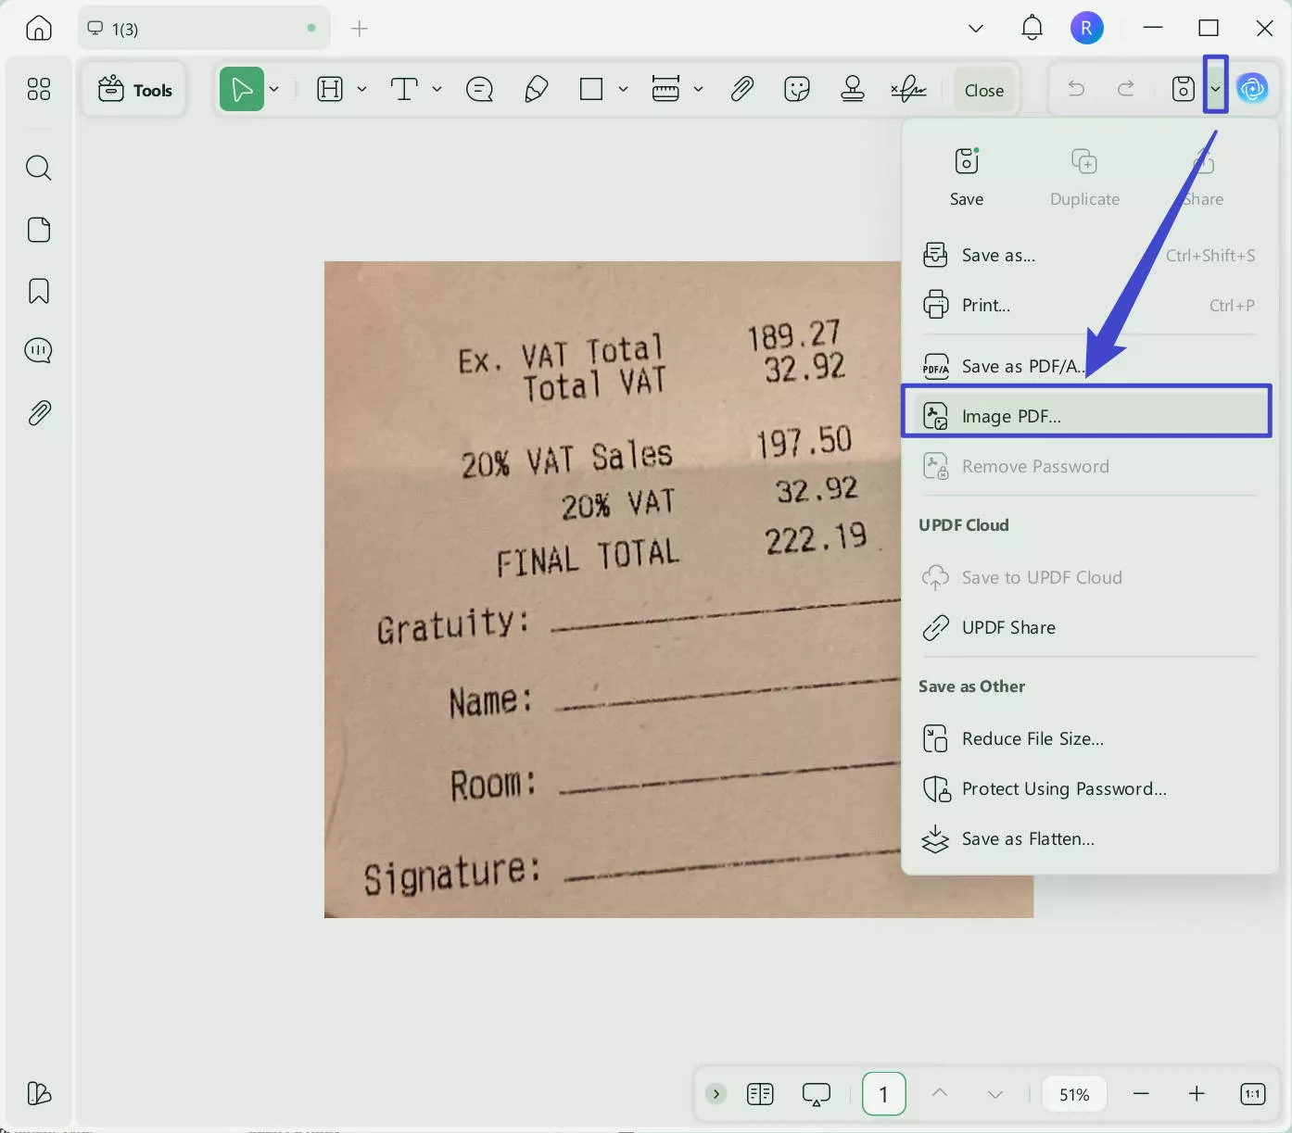This screenshot has height=1133, width=1292.
Task: Click the stamp tool icon
Action: (x=853, y=90)
